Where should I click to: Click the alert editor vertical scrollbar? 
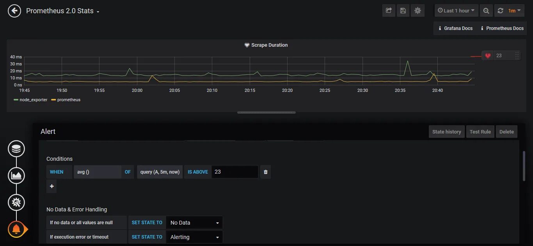[524, 166]
